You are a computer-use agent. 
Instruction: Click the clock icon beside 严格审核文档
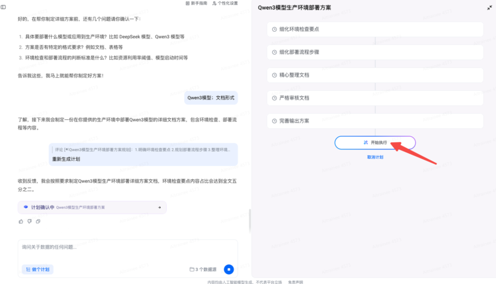click(274, 98)
